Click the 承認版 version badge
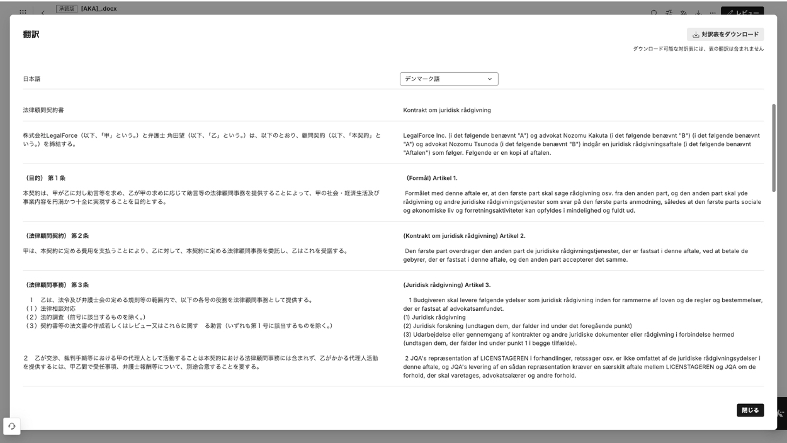 tap(67, 9)
